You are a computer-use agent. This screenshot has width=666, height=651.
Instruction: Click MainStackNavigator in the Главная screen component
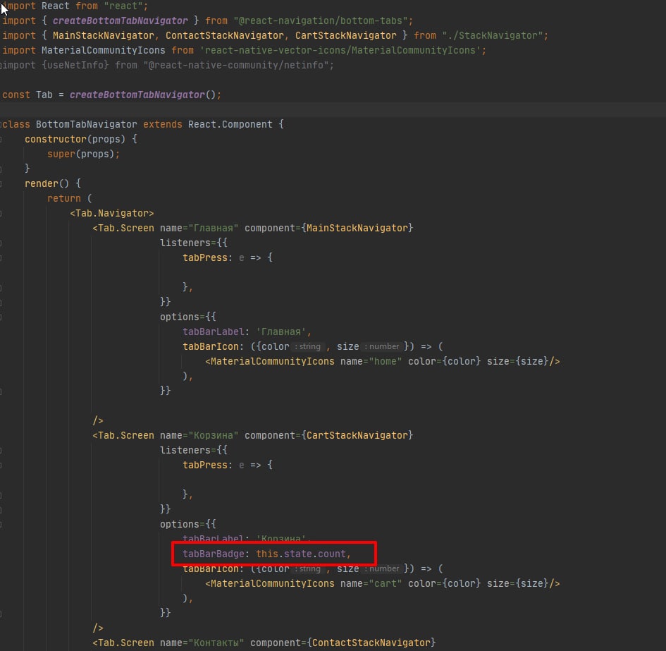tap(357, 228)
